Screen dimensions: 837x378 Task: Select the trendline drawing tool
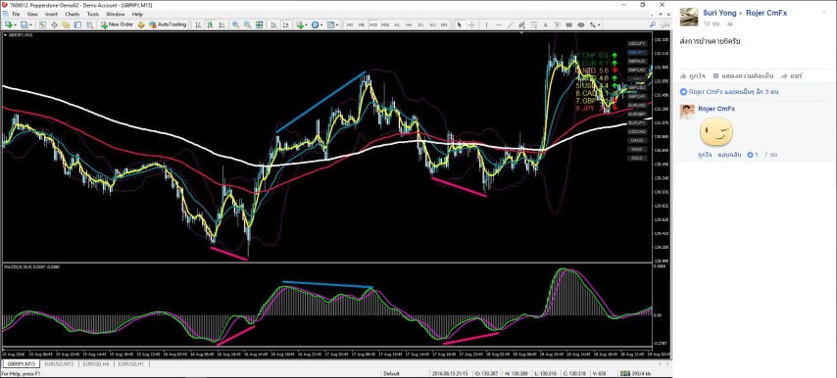(x=511, y=24)
